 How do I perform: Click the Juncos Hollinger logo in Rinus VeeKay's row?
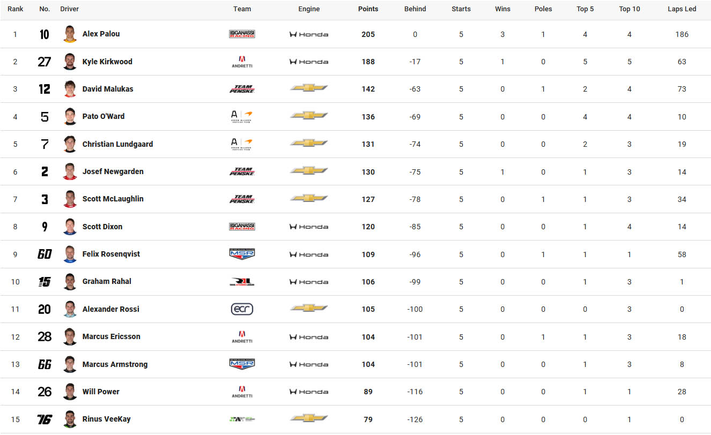[x=242, y=419]
